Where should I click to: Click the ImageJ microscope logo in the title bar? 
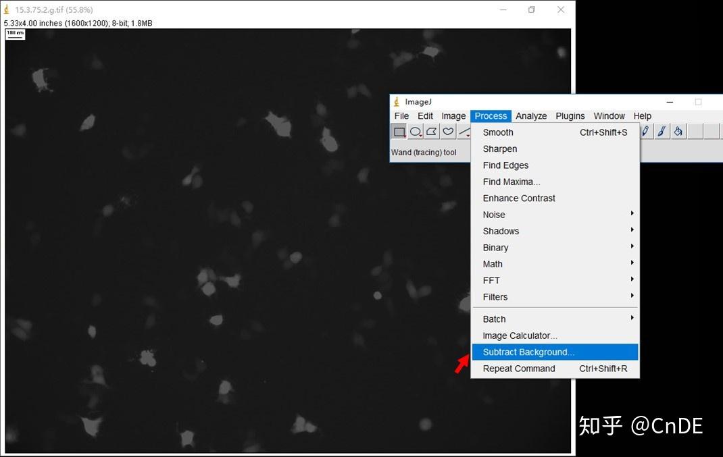pos(397,101)
